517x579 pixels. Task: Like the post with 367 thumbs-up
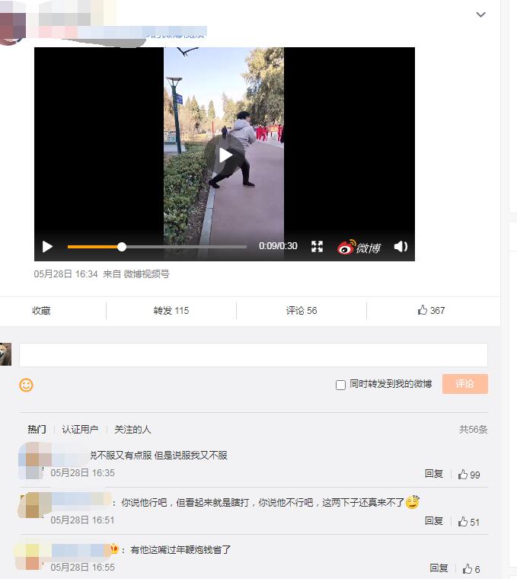(x=431, y=310)
